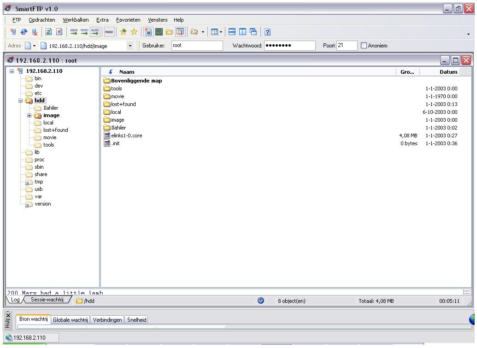Viewport: 477px width, 348px height.
Task: Select the .init file in list
Action: [x=115, y=144]
